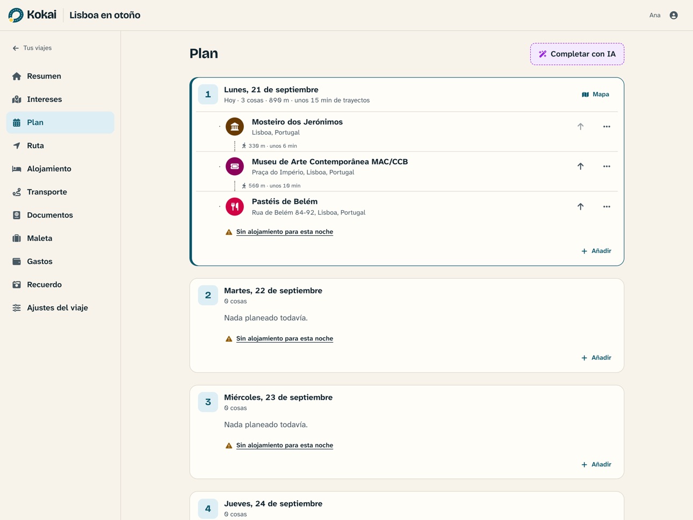693x520 pixels.
Task: Click Sin alojamiento link for Miércoles
Action: click(x=285, y=445)
